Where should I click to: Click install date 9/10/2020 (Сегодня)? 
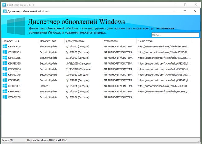pos(78,52)
